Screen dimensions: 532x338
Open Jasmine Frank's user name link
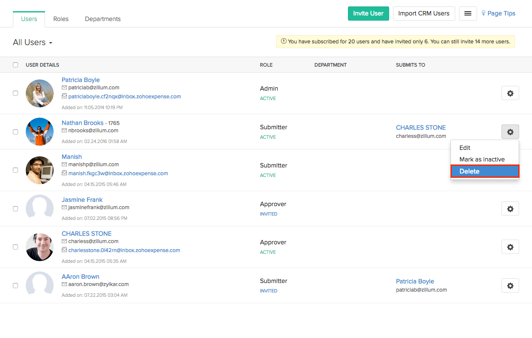pos(82,200)
